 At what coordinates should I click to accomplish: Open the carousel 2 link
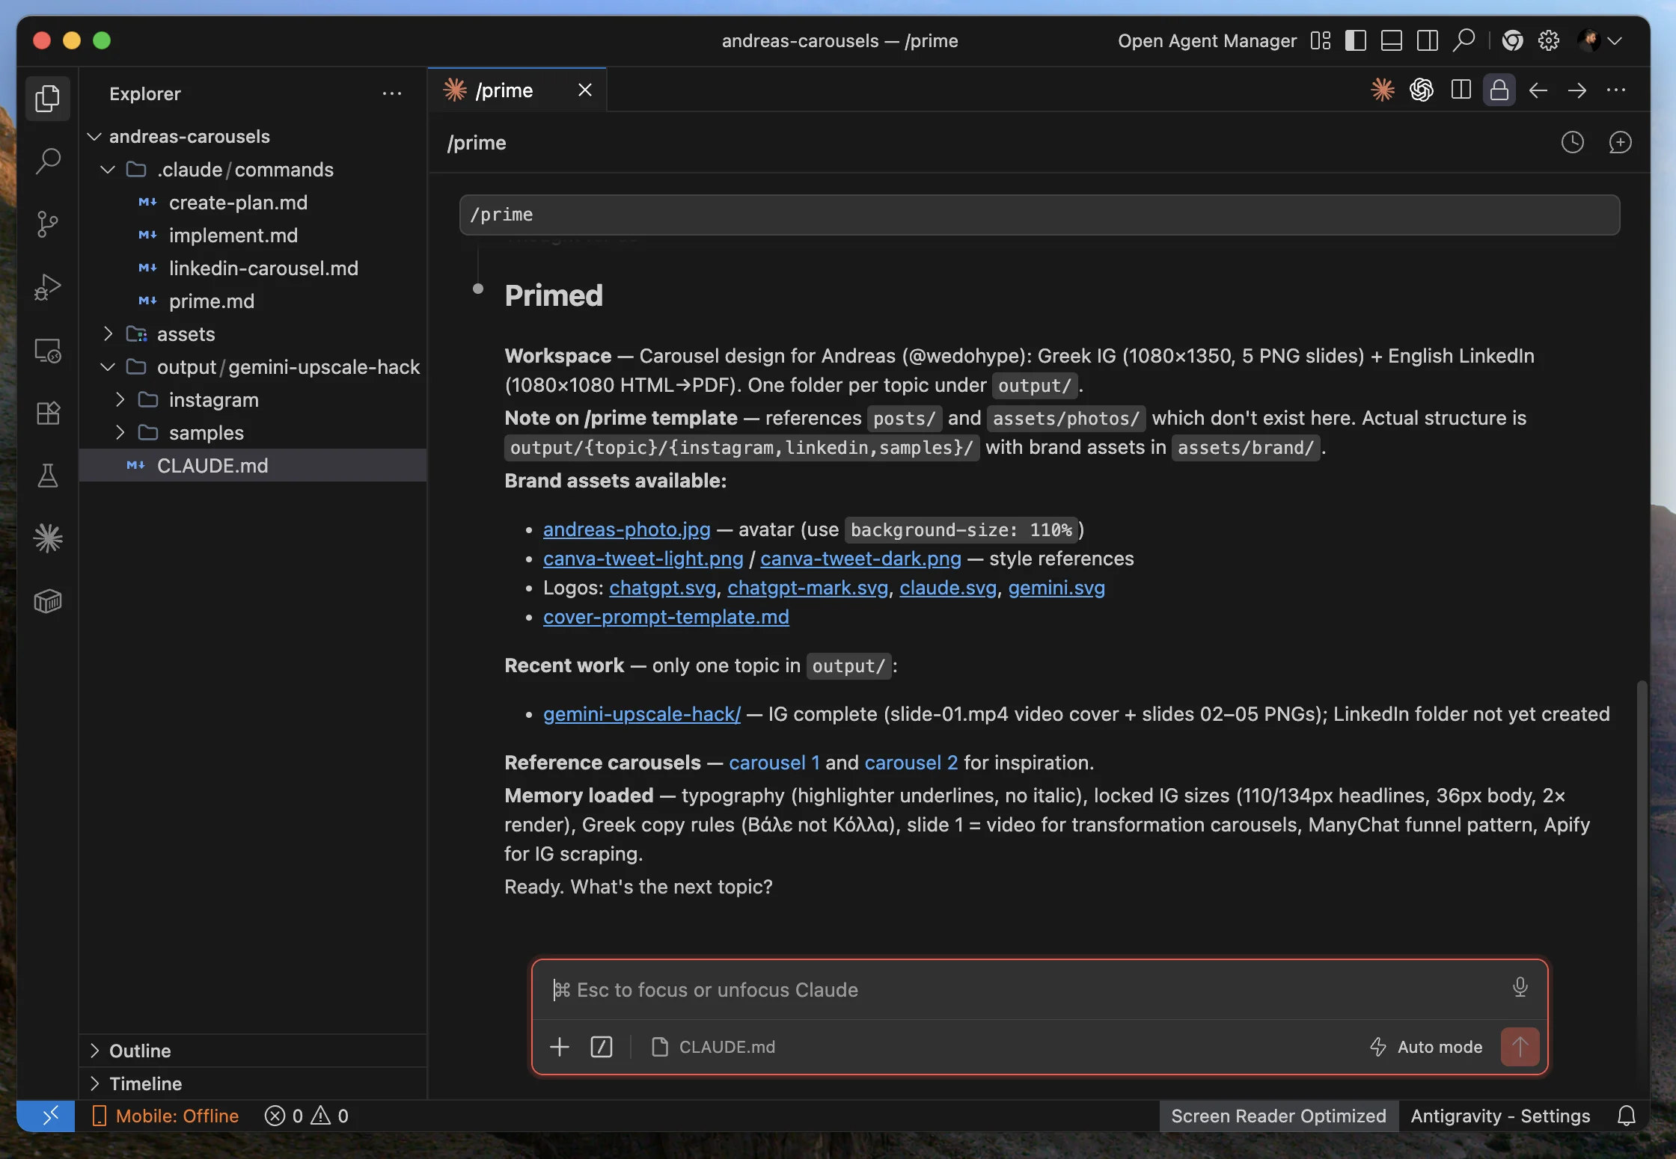coord(911,763)
